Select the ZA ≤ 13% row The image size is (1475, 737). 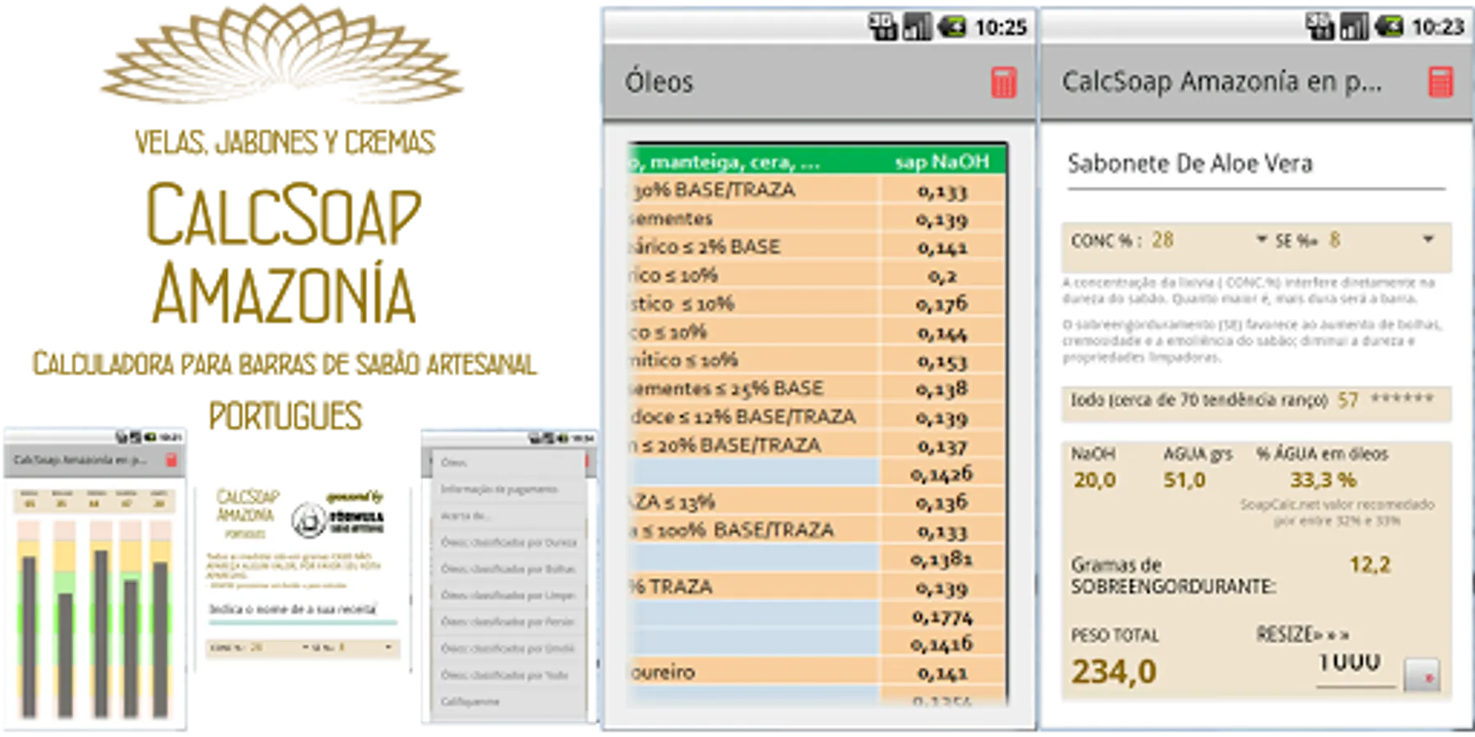pos(817,502)
